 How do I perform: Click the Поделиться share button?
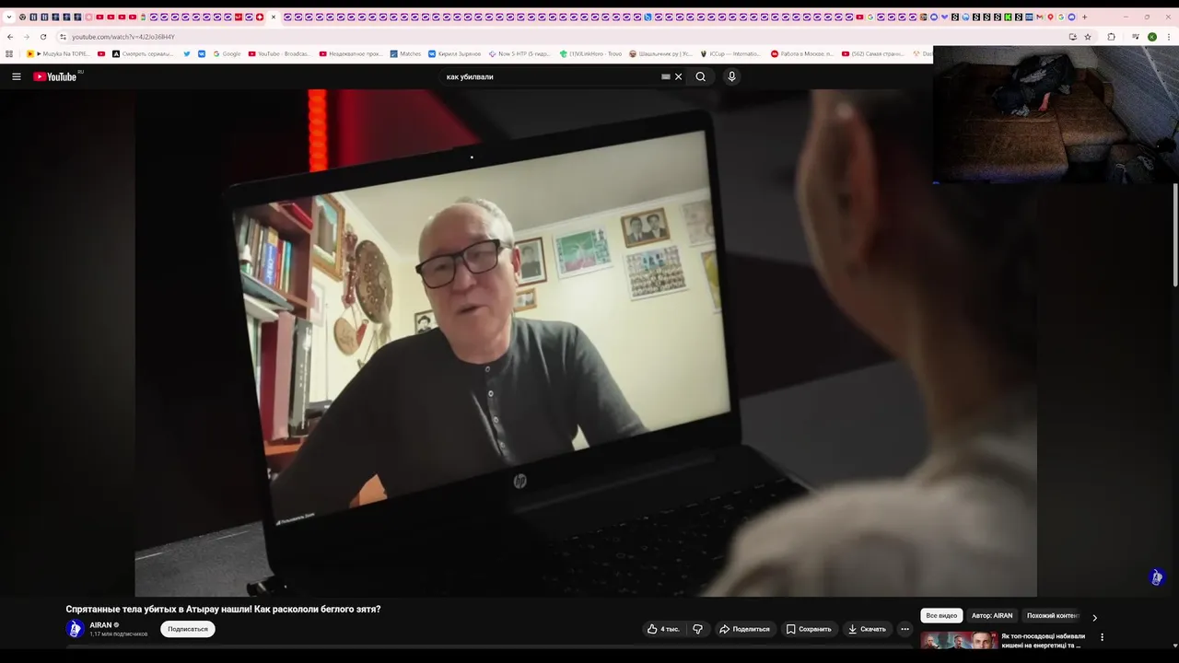tap(744, 629)
